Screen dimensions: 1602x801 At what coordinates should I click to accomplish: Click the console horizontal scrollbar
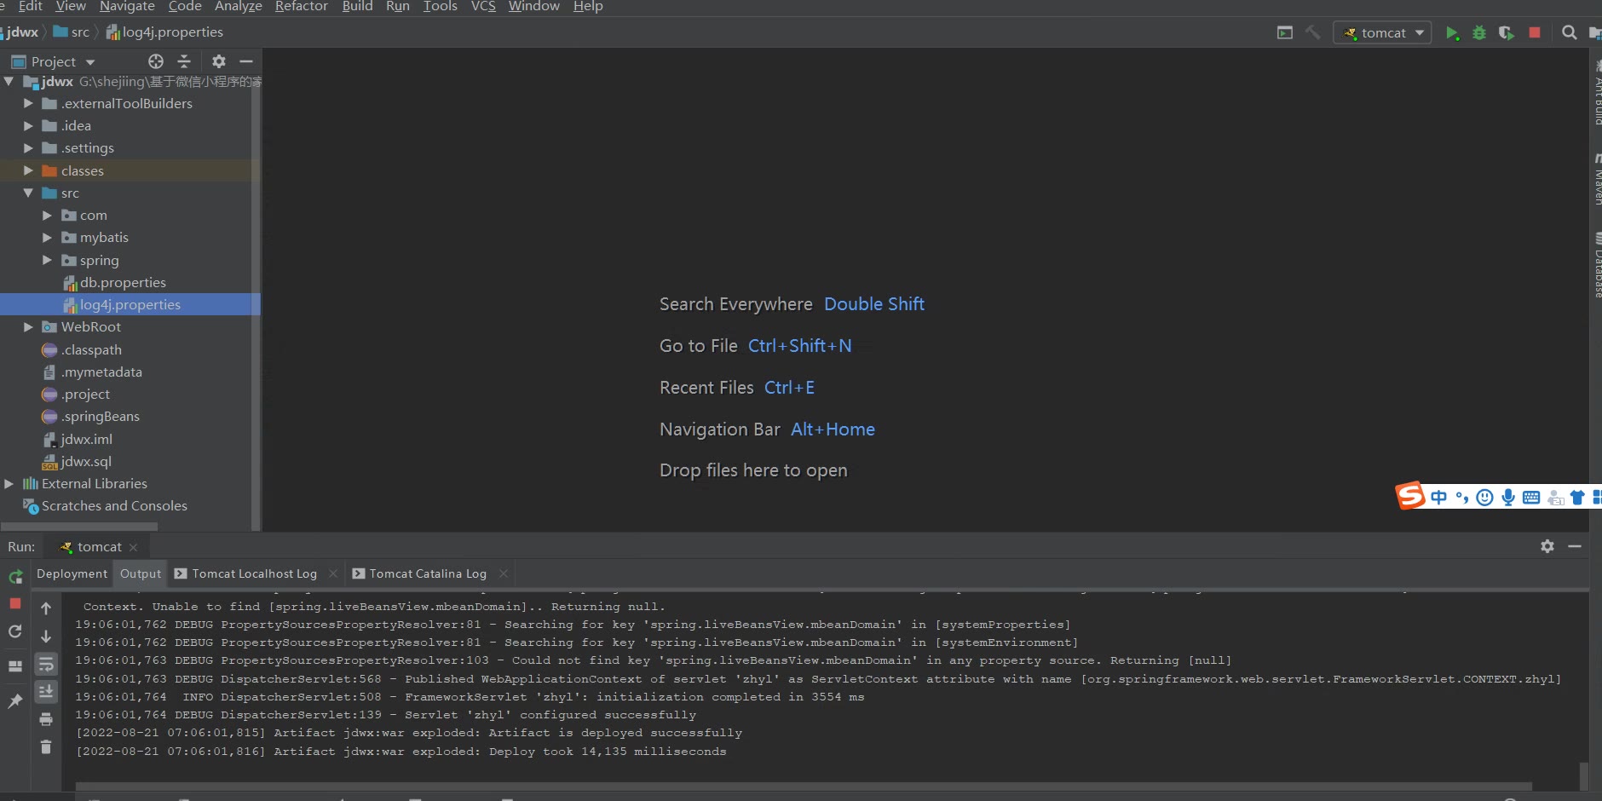[x=801, y=786]
